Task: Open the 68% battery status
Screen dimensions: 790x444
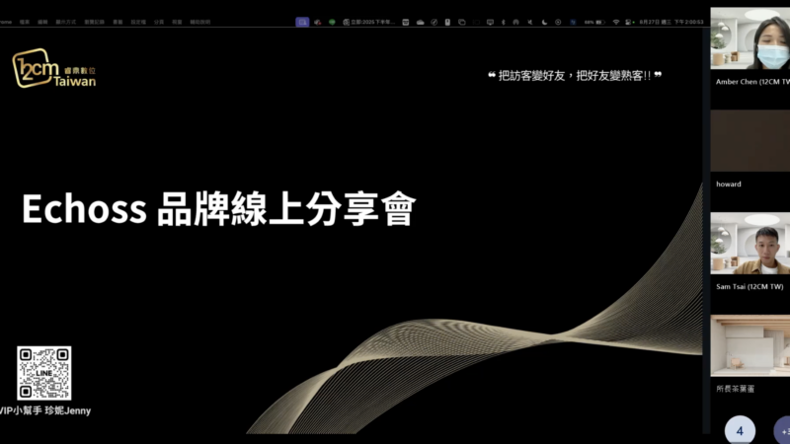Action: click(x=594, y=22)
